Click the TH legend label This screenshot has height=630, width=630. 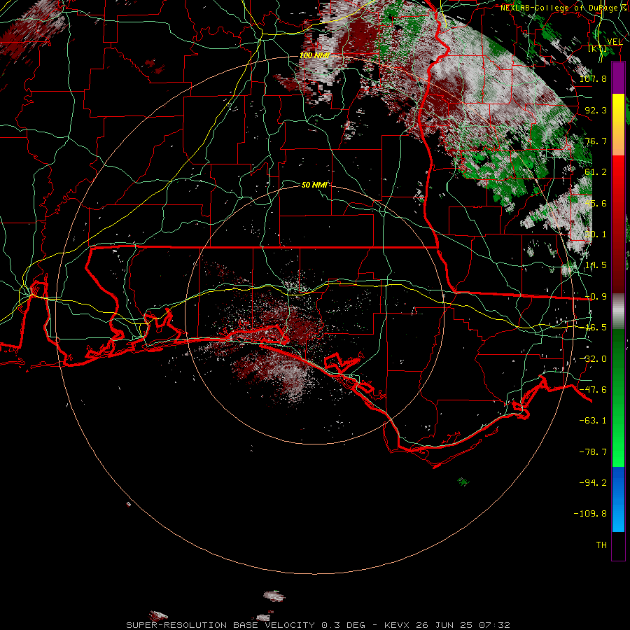[x=601, y=545]
